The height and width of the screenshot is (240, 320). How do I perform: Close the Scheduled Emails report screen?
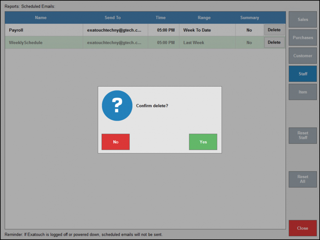pyautogui.click(x=302, y=228)
